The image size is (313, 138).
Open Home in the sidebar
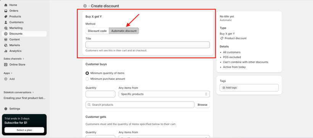[24, 5]
